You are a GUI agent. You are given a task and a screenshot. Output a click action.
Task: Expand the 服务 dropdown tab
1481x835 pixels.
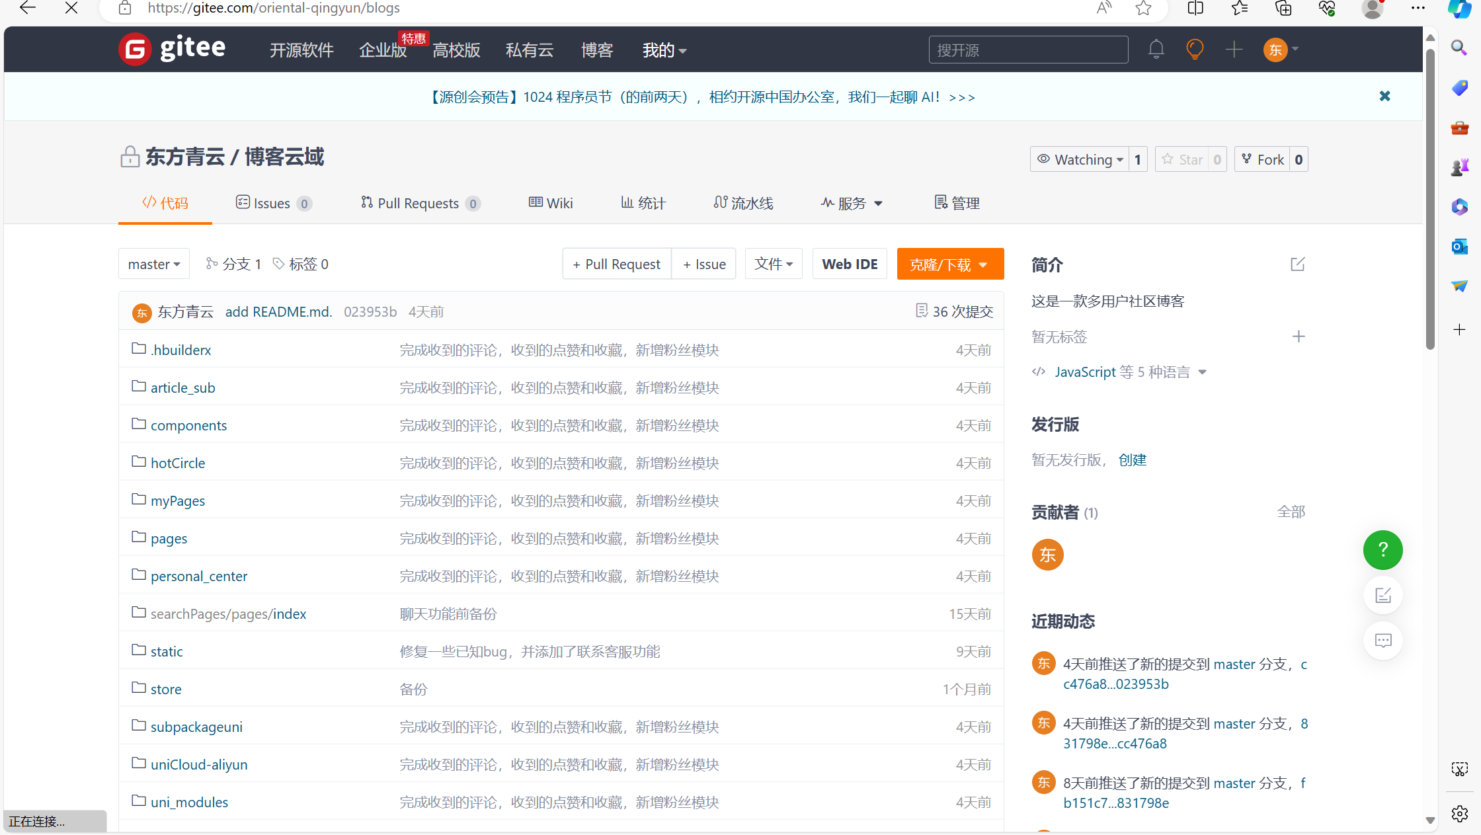tap(852, 203)
